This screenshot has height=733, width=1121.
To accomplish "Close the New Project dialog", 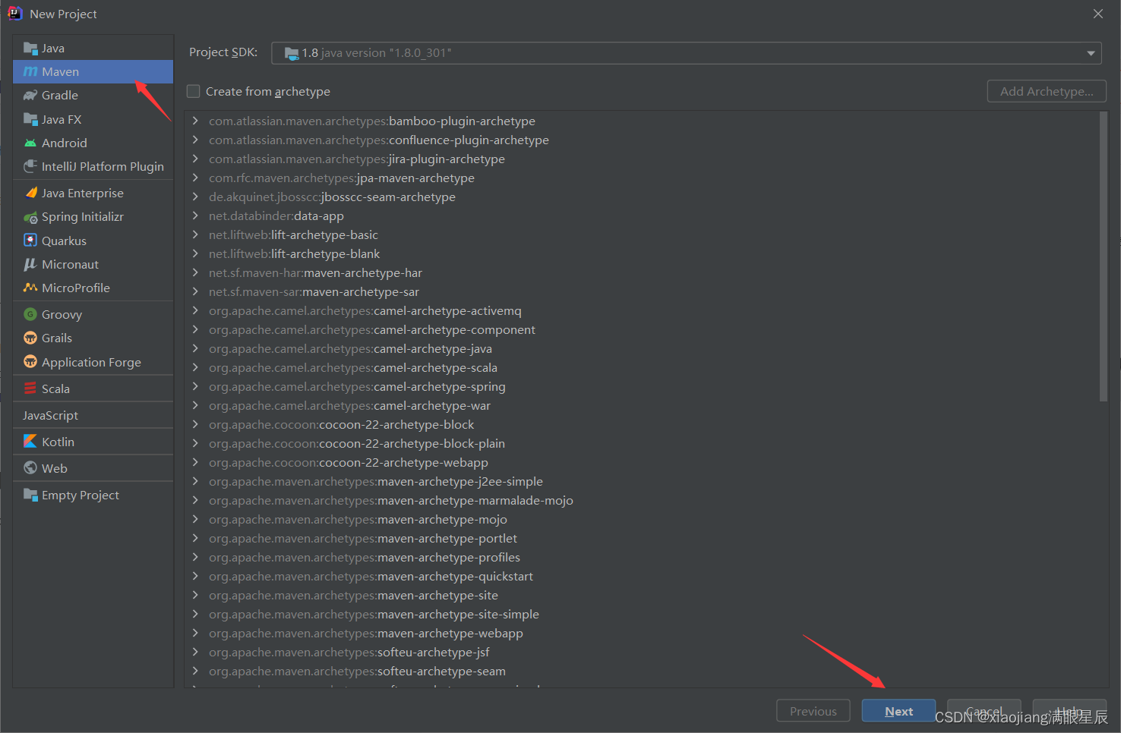I will click(x=1098, y=14).
